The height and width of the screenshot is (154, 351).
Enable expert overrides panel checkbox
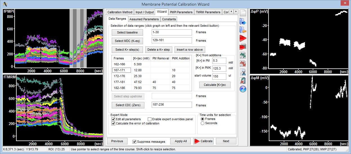[149, 119]
